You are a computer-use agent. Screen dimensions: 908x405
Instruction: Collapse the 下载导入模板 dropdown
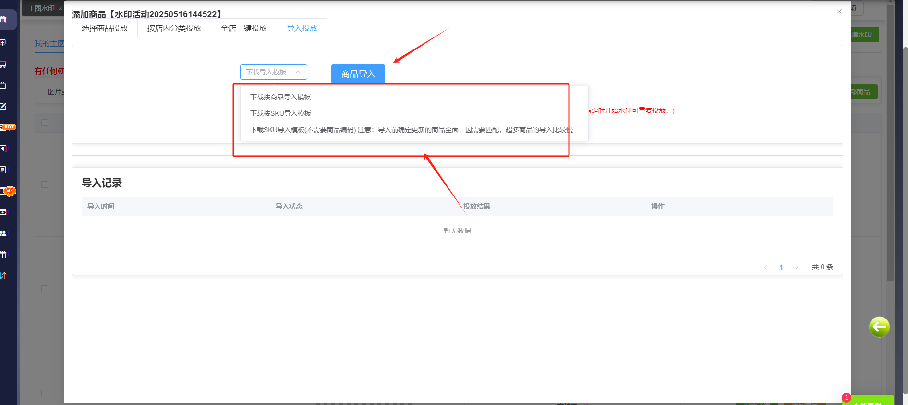point(273,72)
